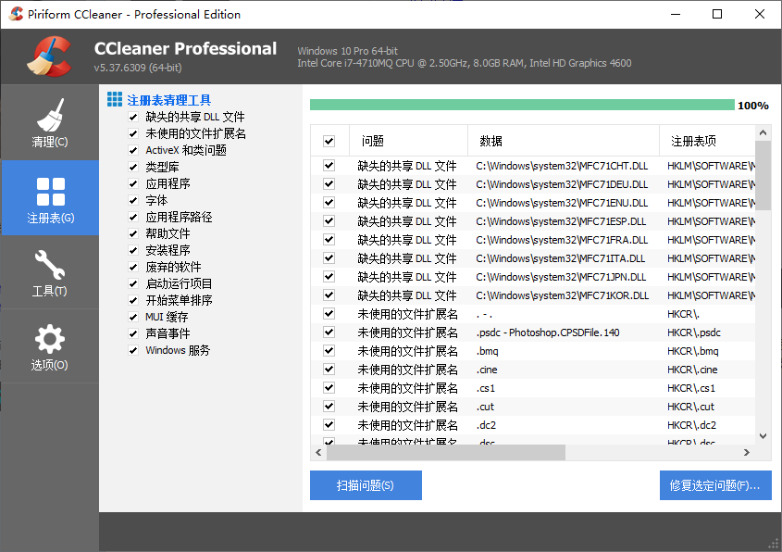Screen dimensions: 782x552
Task: Click the vertical scrollbar thumb
Action: 763,175
